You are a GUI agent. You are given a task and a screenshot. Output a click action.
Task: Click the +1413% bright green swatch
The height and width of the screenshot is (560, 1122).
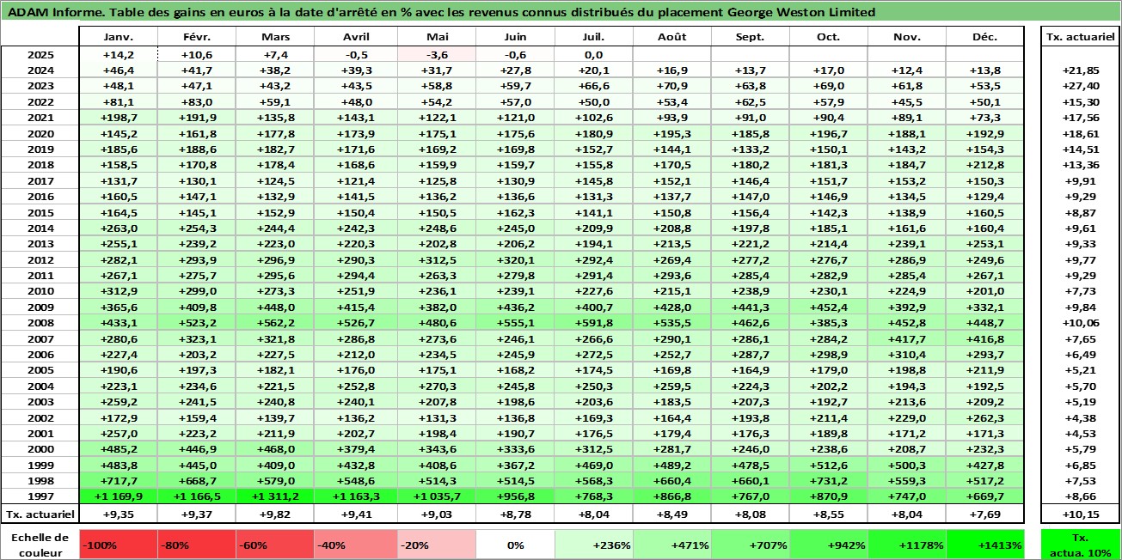pos(985,545)
